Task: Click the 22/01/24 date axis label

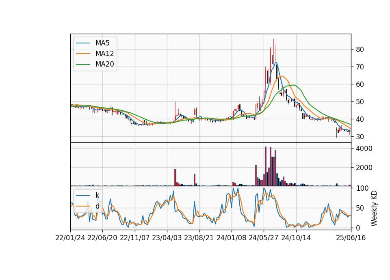Action: [x=70, y=238]
